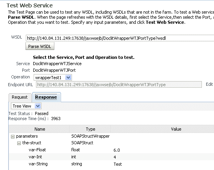
Task: Select the Response tab
Action: click(x=46, y=97)
